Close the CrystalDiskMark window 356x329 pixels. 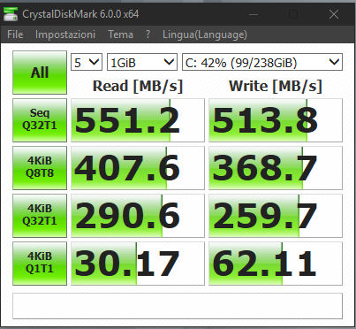334,14
